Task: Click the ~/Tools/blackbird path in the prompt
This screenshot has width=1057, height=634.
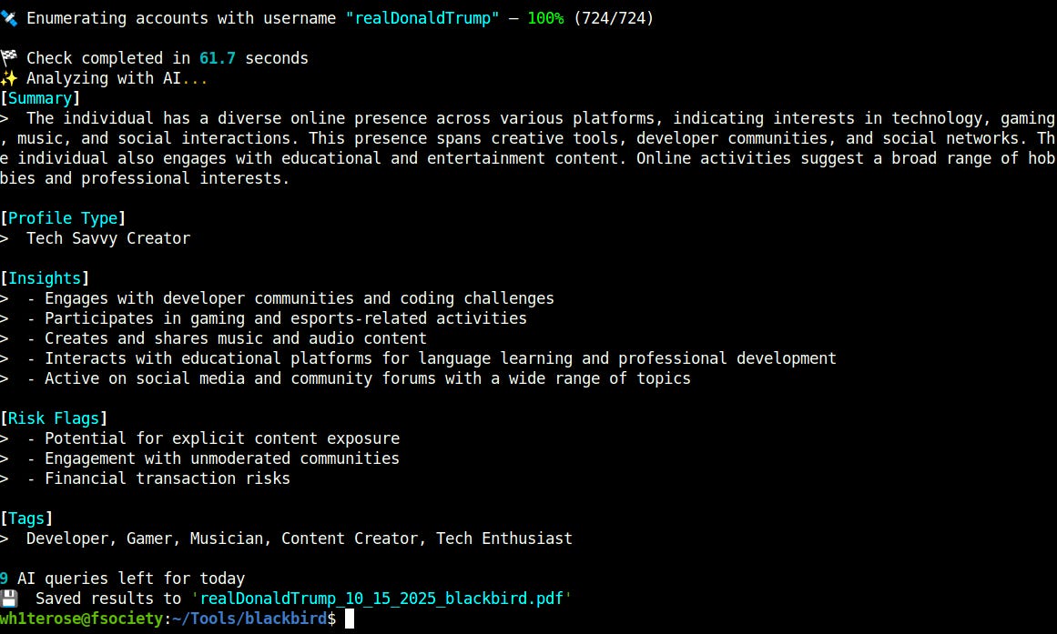Action: (x=249, y=619)
